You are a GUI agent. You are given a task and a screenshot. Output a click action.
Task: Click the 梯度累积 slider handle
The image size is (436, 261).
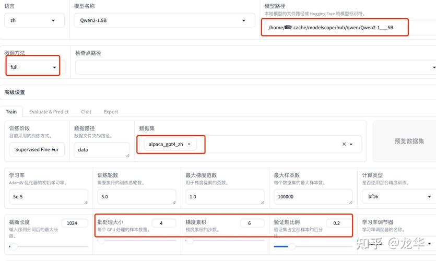point(190,241)
